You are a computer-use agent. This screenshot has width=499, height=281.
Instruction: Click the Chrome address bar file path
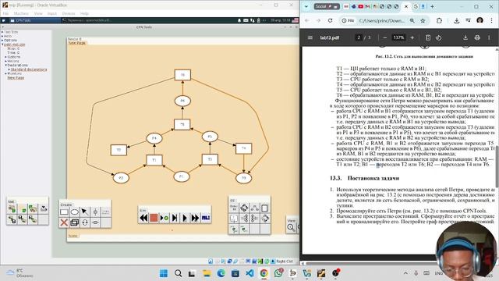382,20
